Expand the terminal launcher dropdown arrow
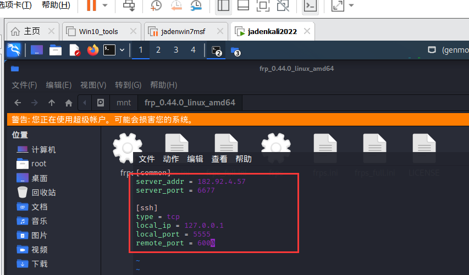469x275 pixels. point(122,50)
